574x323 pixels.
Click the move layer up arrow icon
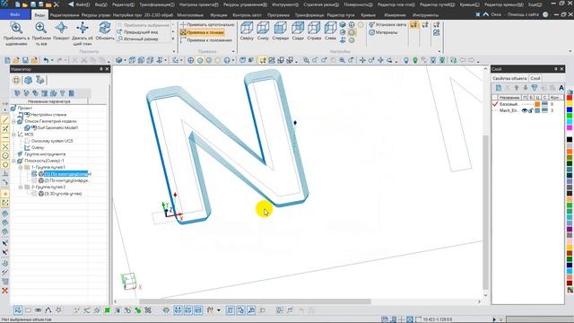[517, 88]
